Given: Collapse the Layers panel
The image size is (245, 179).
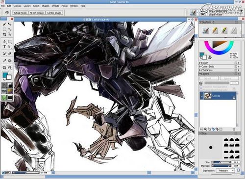Looking at the screenshot, I should (x=200, y=74).
